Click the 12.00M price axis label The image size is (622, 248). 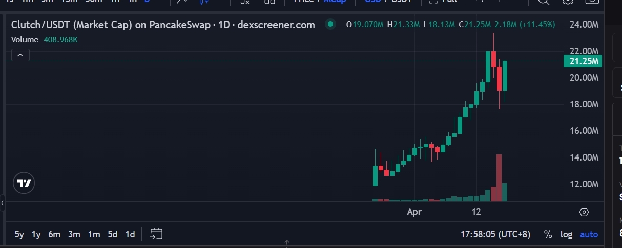[x=584, y=184]
